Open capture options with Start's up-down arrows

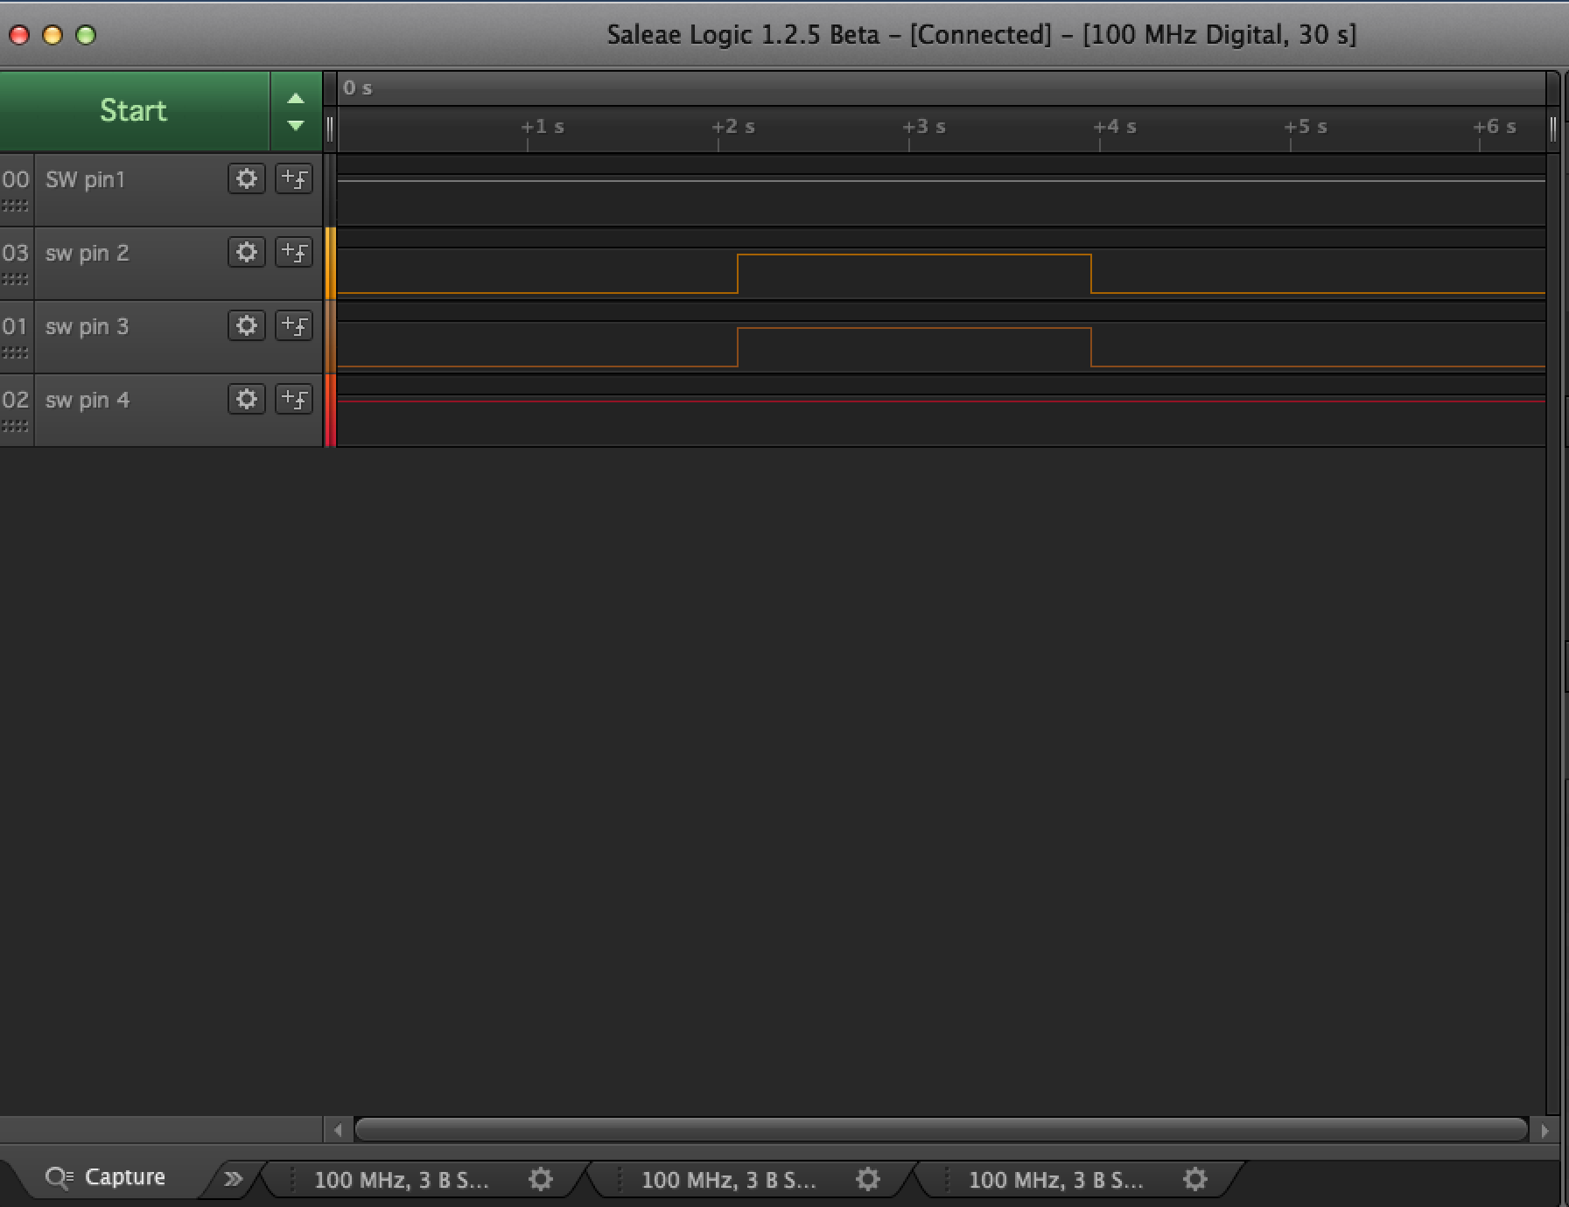[296, 111]
